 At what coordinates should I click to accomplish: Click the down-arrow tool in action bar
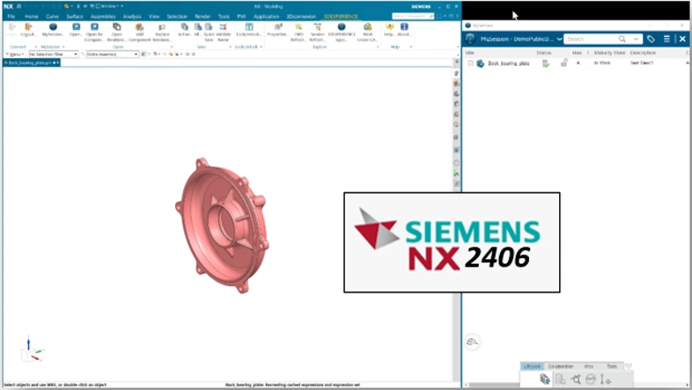pyautogui.click(x=606, y=379)
